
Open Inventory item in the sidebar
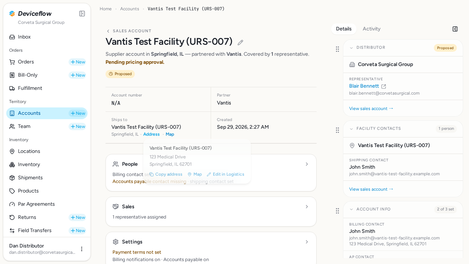(x=47, y=165)
